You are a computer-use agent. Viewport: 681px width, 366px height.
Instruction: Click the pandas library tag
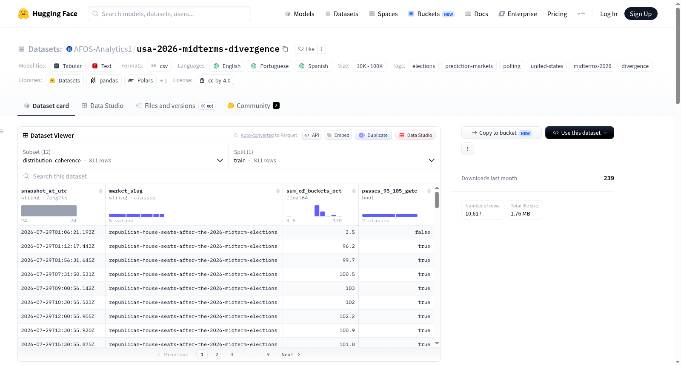click(x=104, y=80)
